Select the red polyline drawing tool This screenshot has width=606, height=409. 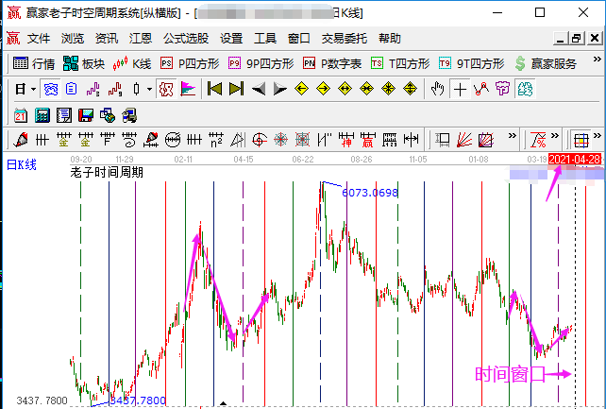[481, 90]
